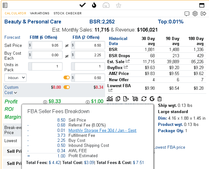Open the list menu icon top-left
209x169 pixels.
(x=5, y=5)
